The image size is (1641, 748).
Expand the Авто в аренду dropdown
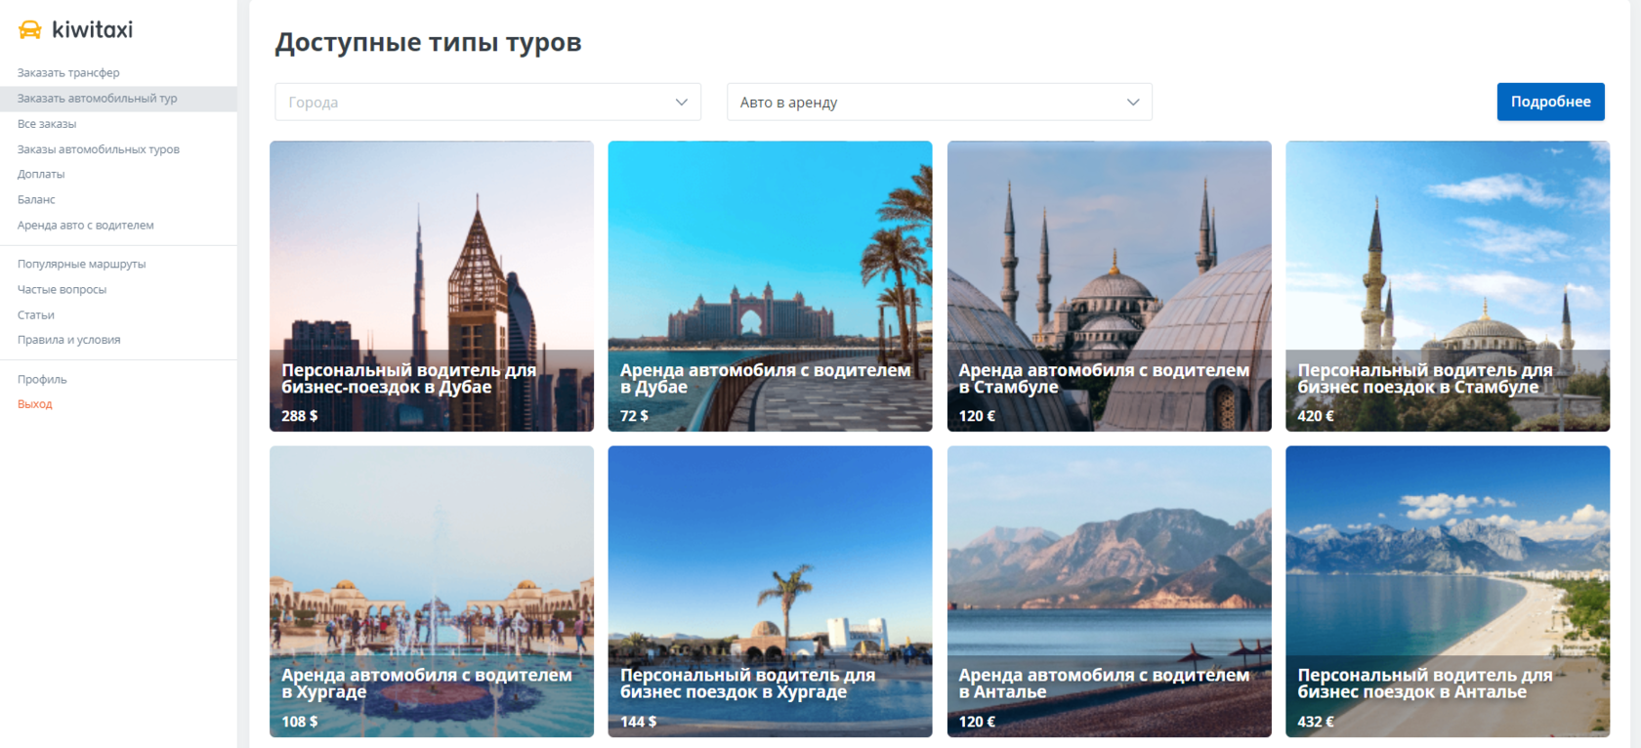point(939,103)
